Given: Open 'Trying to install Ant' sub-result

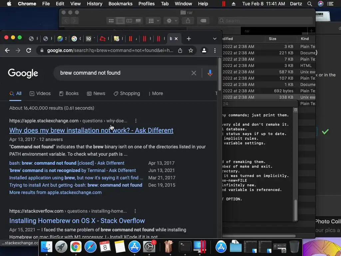Looking at the screenshot, I should (76, 185).
